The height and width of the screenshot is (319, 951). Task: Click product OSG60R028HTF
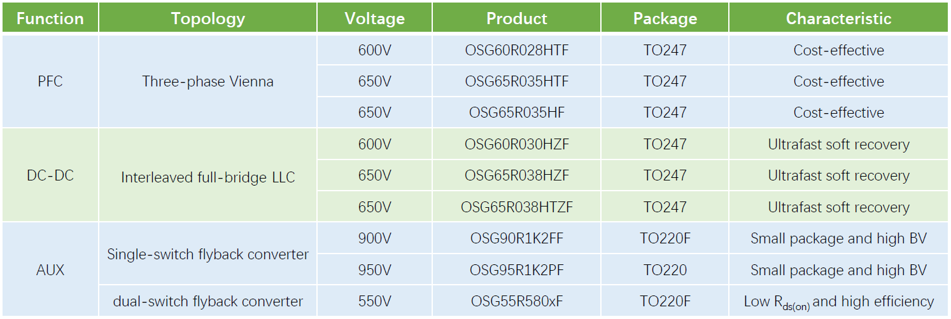point(516,50)
